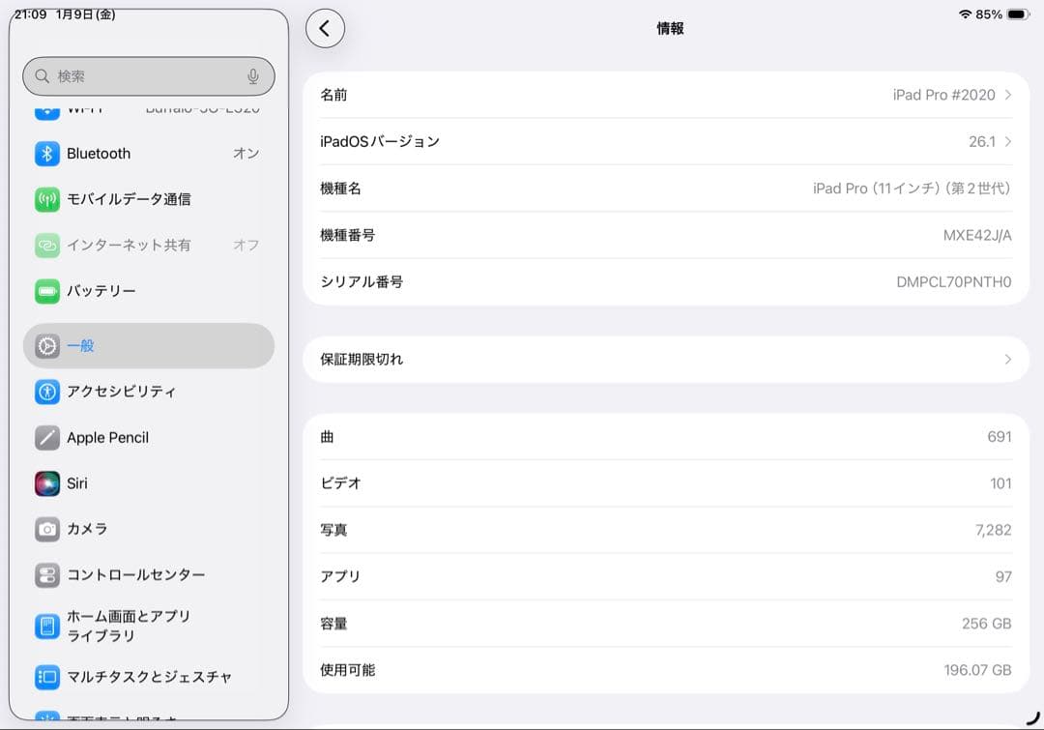Select the Siri icon in the sidebar
Image resolution: width=1044 pixels, height=730 pixels.
(47, 483)
